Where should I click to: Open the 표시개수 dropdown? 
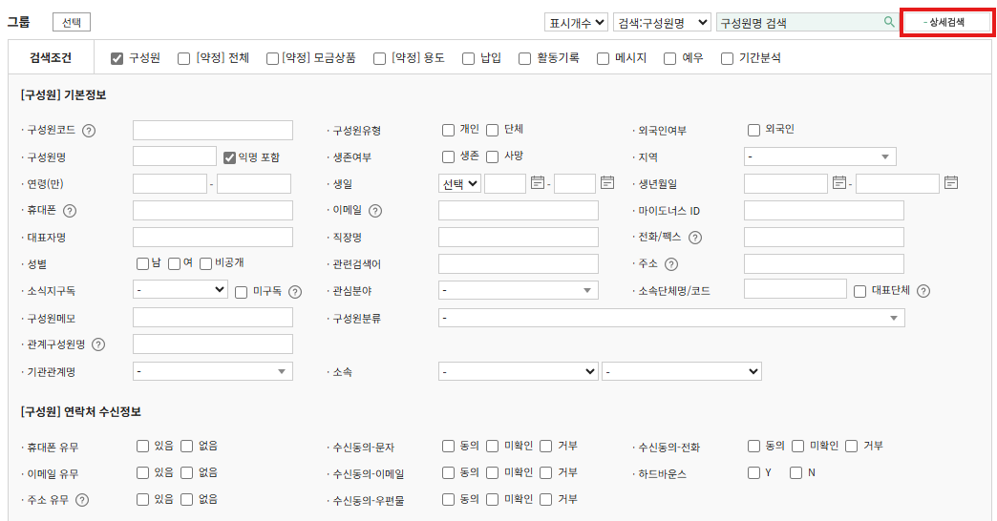tap(576, 22)
